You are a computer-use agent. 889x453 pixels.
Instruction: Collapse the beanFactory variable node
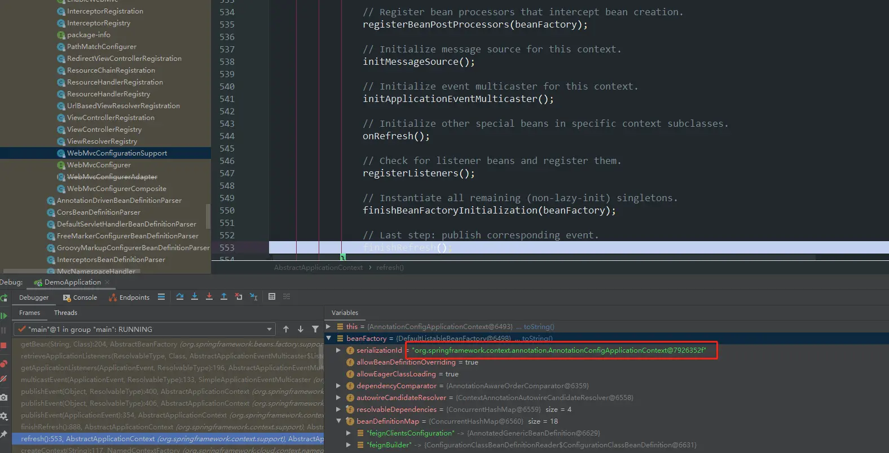coord(328,338)
